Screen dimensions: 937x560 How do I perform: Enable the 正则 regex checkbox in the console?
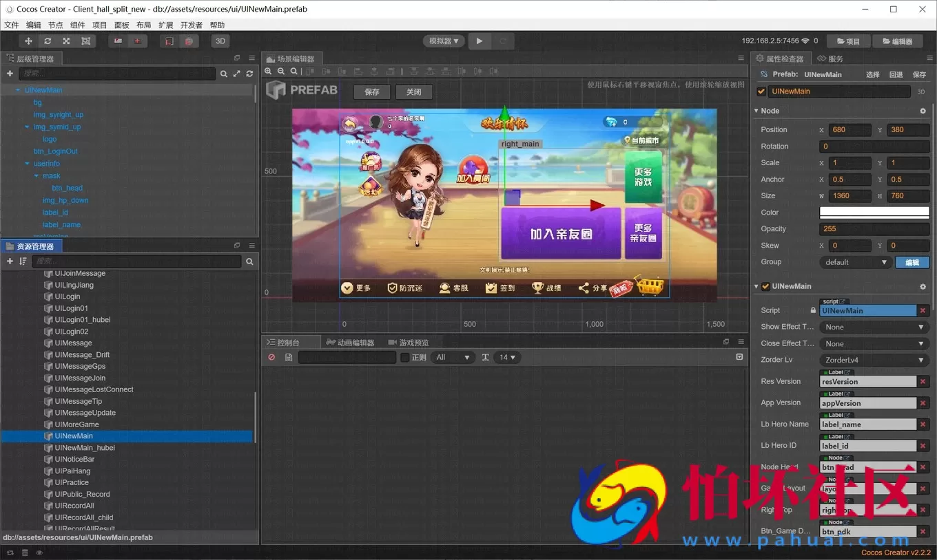click(405, 358)
